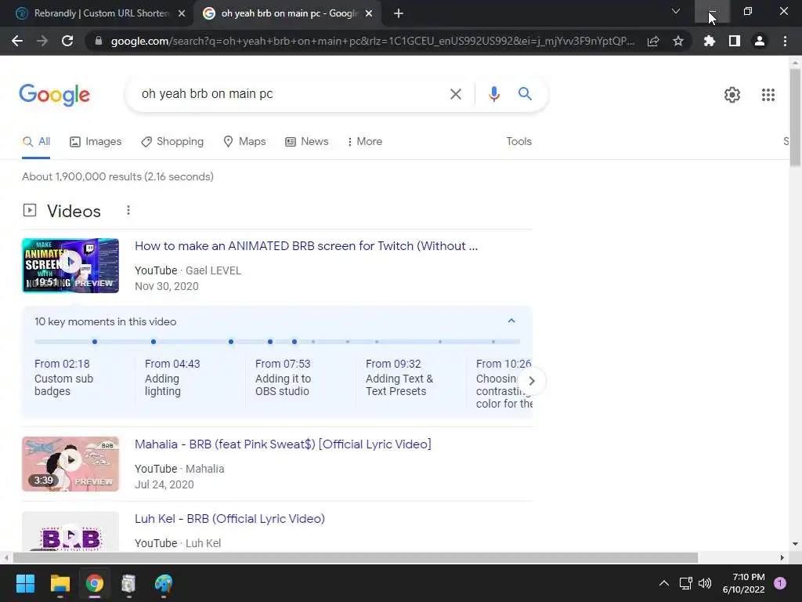Open tab search dropdown chevron
Screen dimensions: 802x602
(676, 11)
